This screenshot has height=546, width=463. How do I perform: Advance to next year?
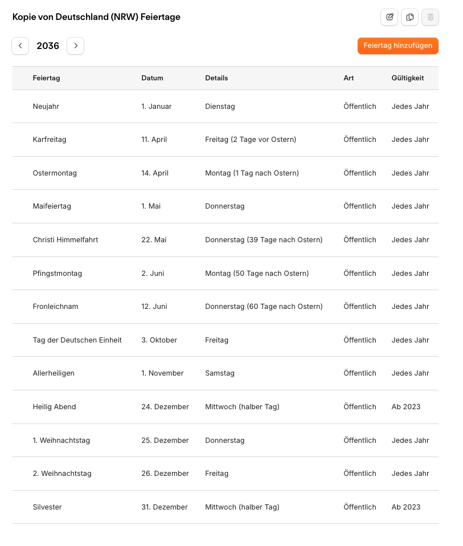pyautogui.click(x=75, y=46)
